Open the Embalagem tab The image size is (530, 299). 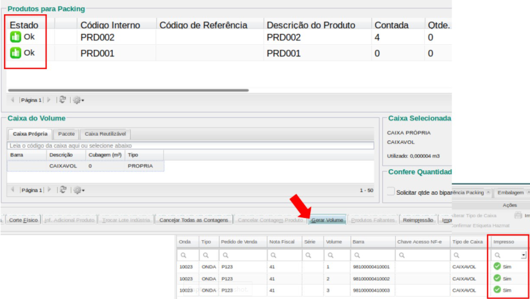[x=510, y=193]
